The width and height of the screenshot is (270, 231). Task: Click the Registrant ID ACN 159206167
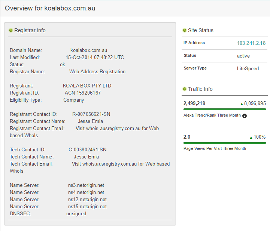(83, 93)
